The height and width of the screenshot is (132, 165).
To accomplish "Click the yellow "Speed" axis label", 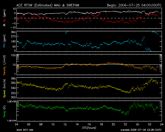I will [x=4, y=94].
